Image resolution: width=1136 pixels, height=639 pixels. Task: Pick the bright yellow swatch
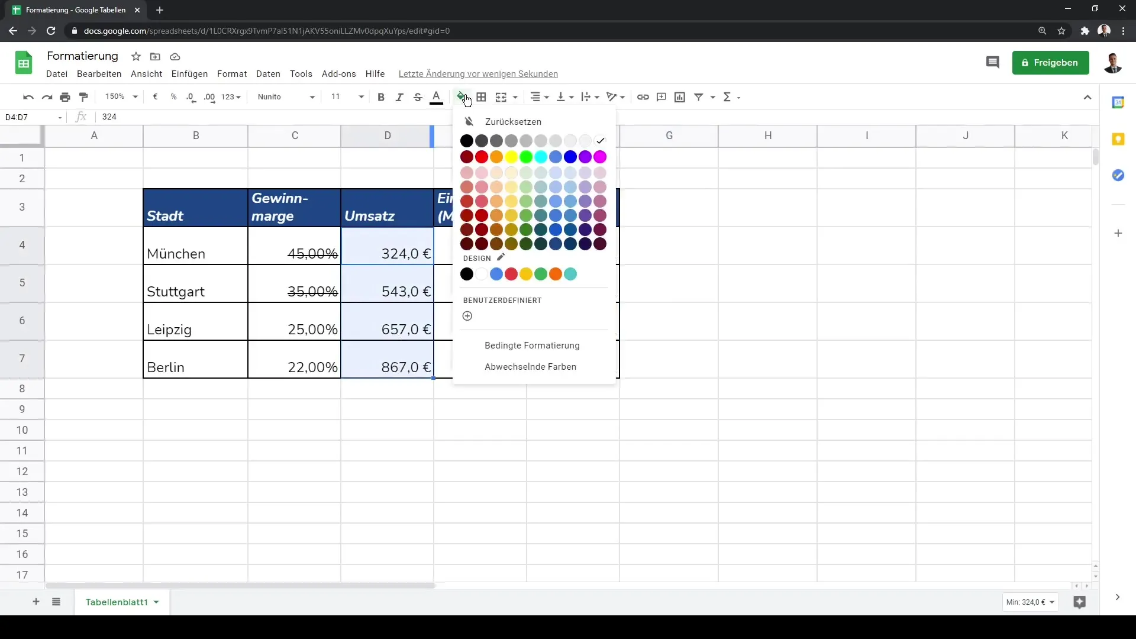click(x=511, y=157)
